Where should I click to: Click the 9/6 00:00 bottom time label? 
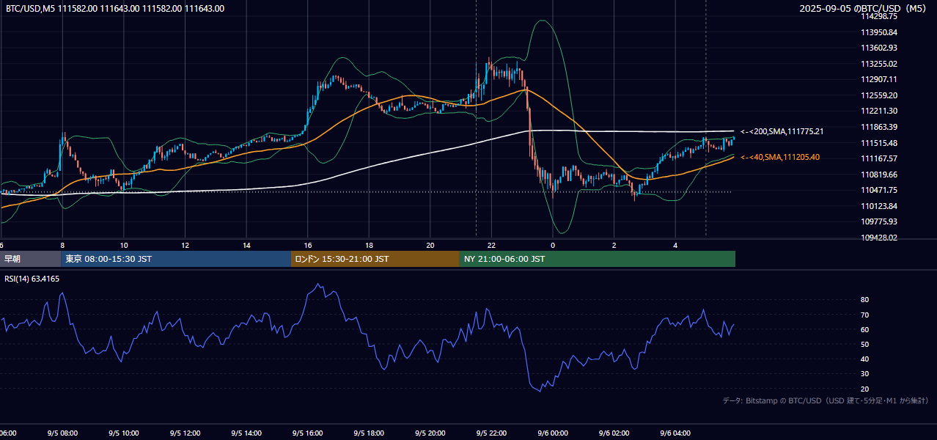click(553, 433)
